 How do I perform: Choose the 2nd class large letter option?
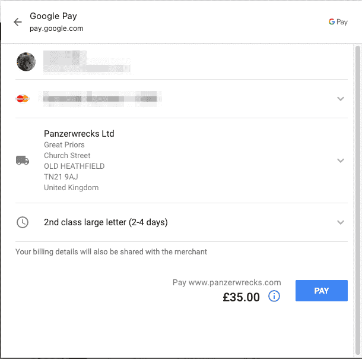click(106, 222)
